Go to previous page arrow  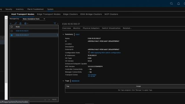pos(45,100)
